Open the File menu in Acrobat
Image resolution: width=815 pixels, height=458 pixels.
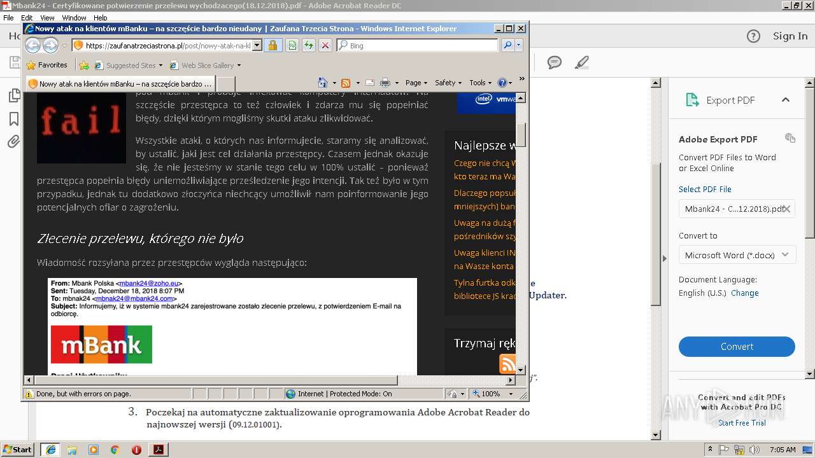tap(8, 18)
